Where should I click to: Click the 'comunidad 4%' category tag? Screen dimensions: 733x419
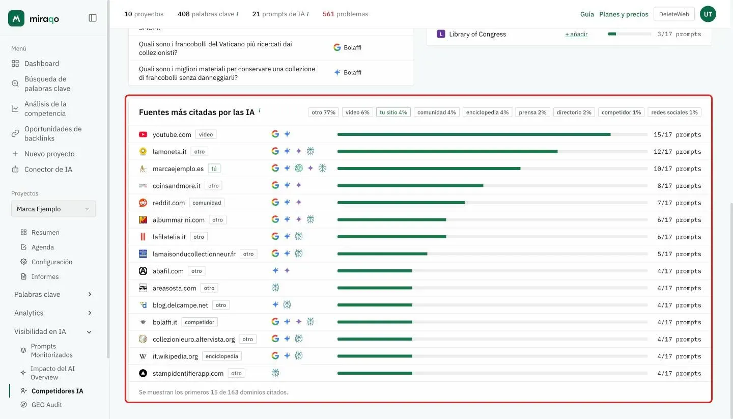pyautogui.click(x=437, y=113)
